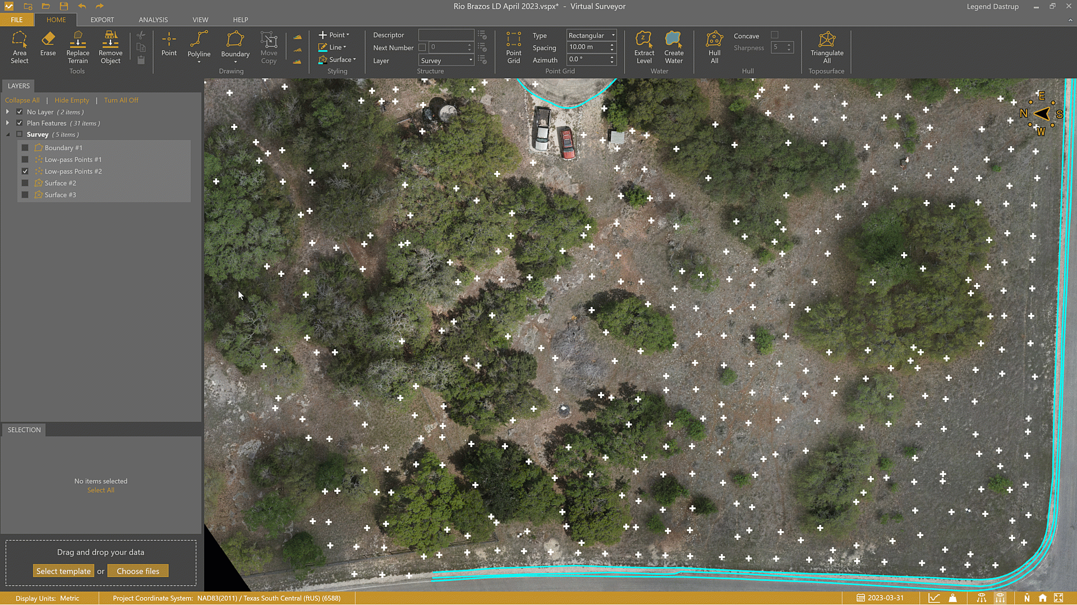1077x605 pixels.
Task: Open the Layer Survey dropdown
Action: point(447,61)
